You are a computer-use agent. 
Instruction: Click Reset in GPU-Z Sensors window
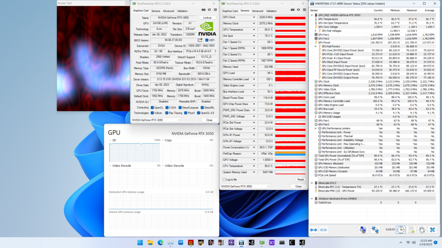click(x=300, y=180)
